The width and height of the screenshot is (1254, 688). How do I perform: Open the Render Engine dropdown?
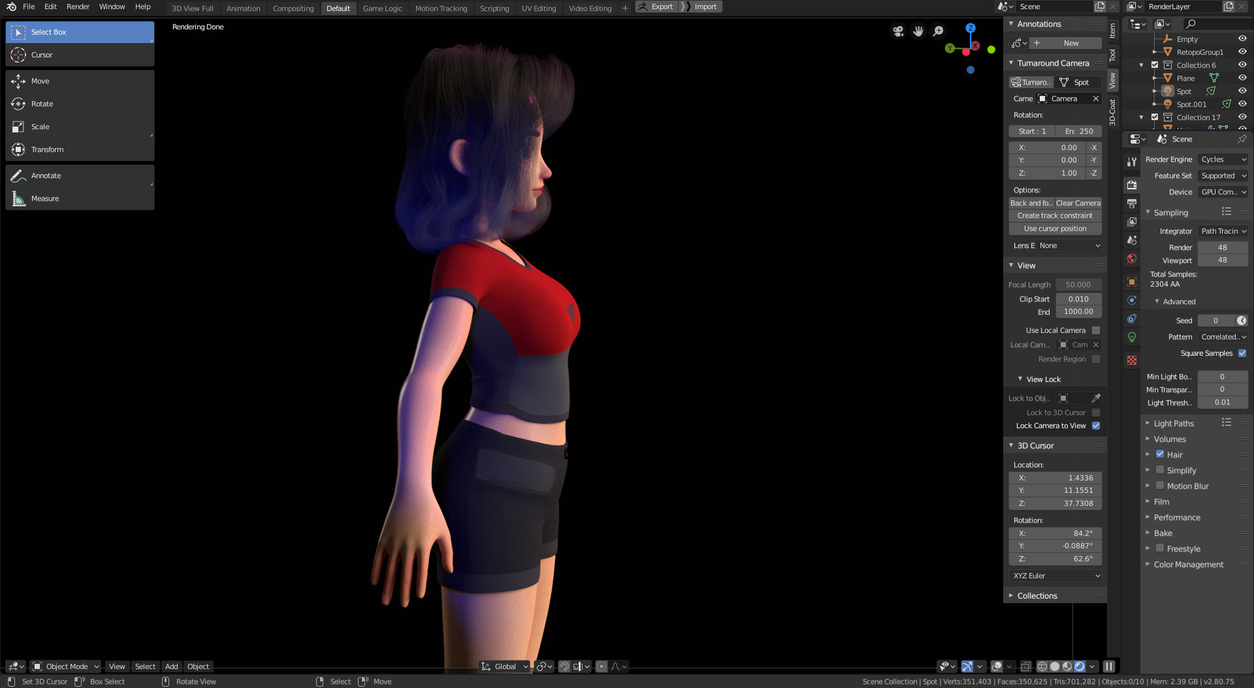point(1223,159)
